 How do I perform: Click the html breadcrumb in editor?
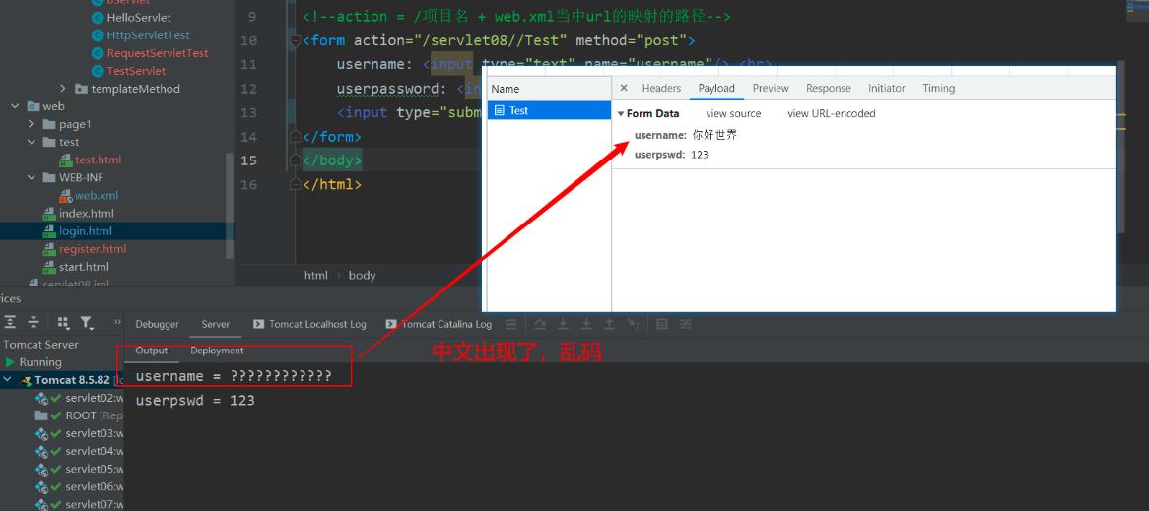316,276
